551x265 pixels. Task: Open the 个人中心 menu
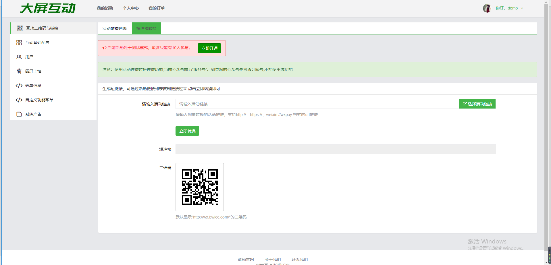[131, 8]
